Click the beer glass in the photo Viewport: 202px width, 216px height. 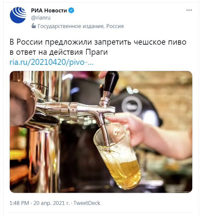tap(117, 156)
